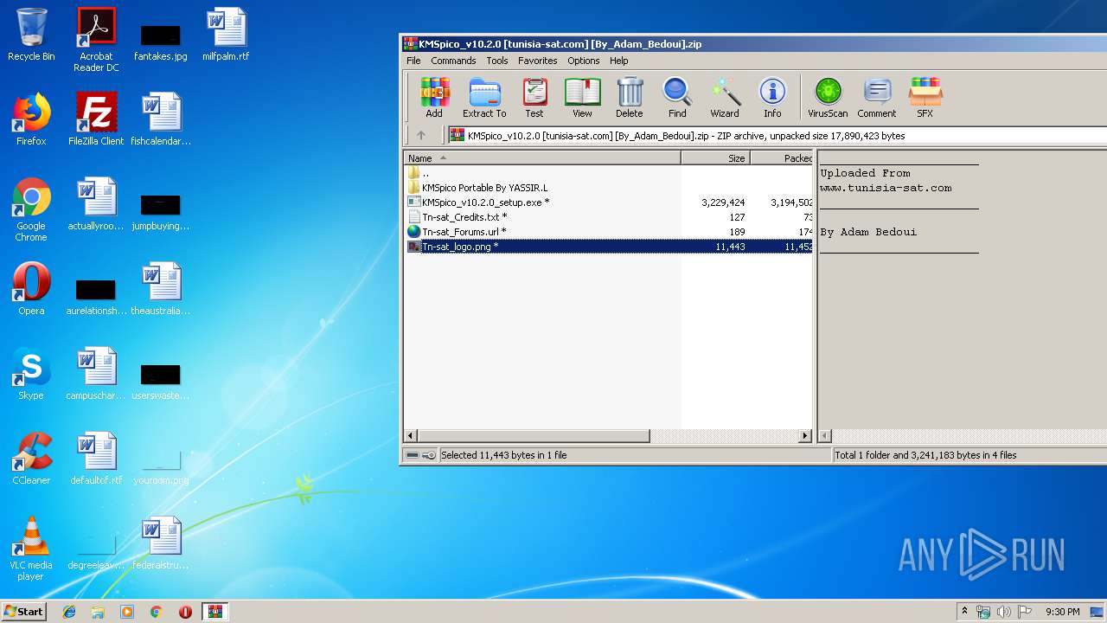1107x623 pixels.
Task: Open the Favorites menu
Action: click(x=538, y=61)
